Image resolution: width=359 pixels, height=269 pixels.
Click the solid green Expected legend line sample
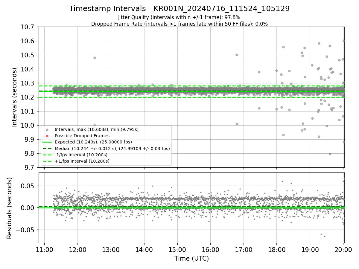point(47,142)
